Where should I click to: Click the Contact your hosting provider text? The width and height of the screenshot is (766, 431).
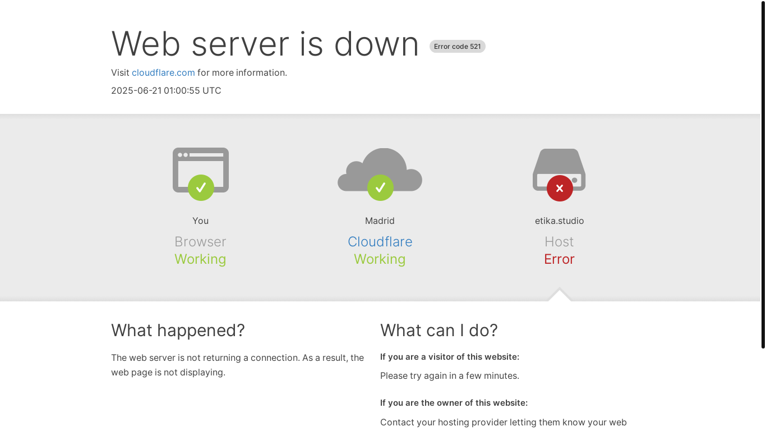point(504,423)
